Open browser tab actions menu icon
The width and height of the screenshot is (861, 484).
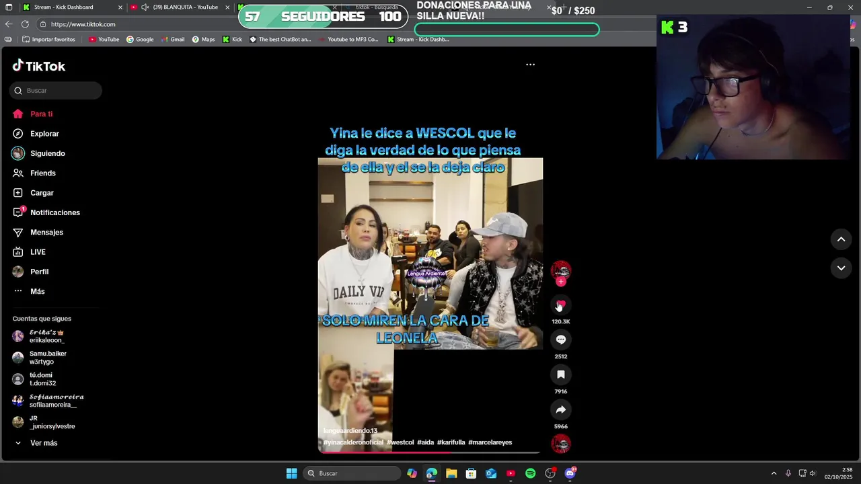(x=9, y=7)
